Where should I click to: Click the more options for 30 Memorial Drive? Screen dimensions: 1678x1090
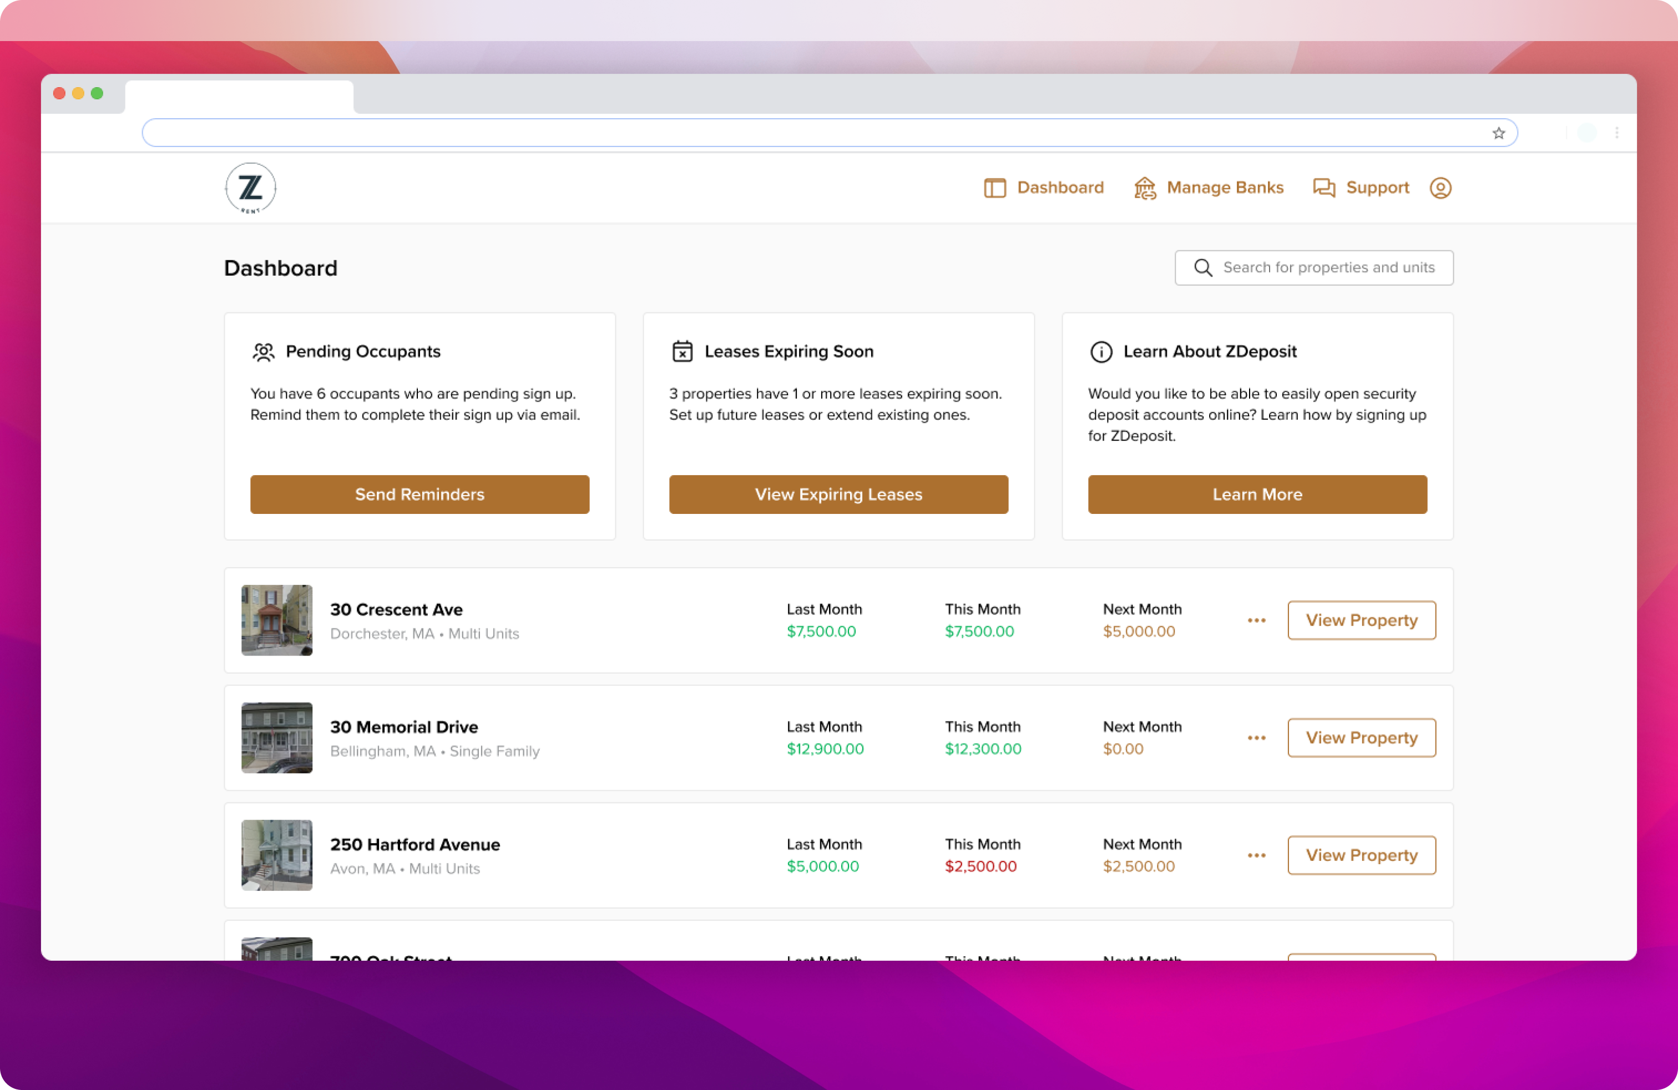(1257, 738)
